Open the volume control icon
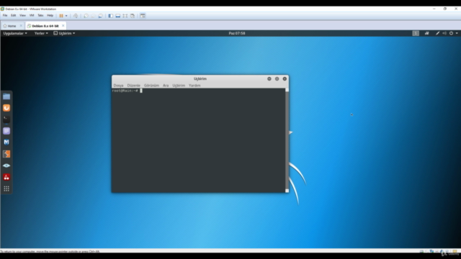 pyautogui.click(x=444, y=33)
